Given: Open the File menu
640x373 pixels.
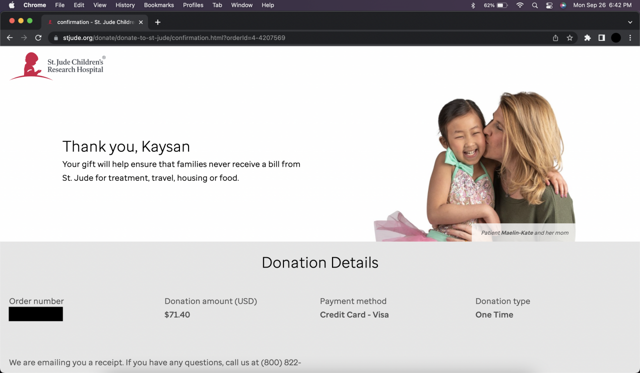Looking at the screenshot, I should [x=60, y=5].
